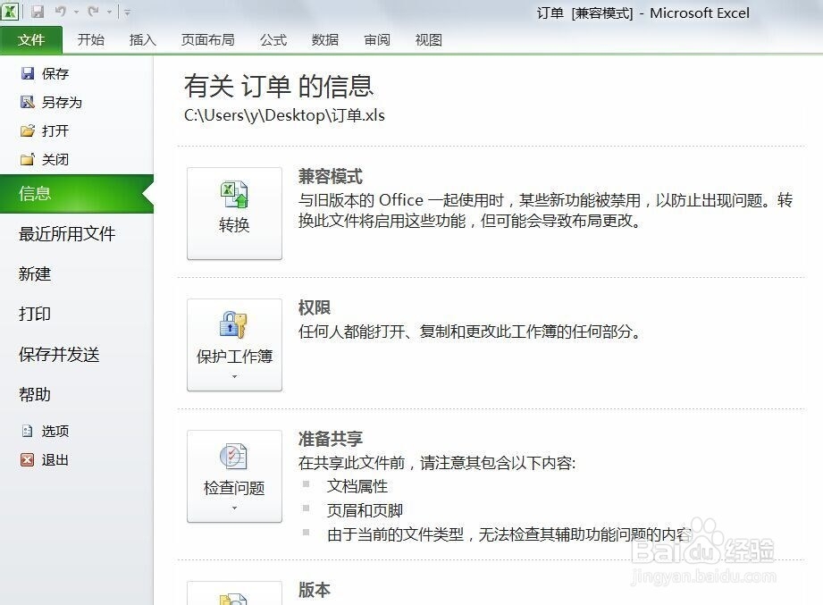
Task: Click the 准备共享 heading
Action: tap(330, 439)
